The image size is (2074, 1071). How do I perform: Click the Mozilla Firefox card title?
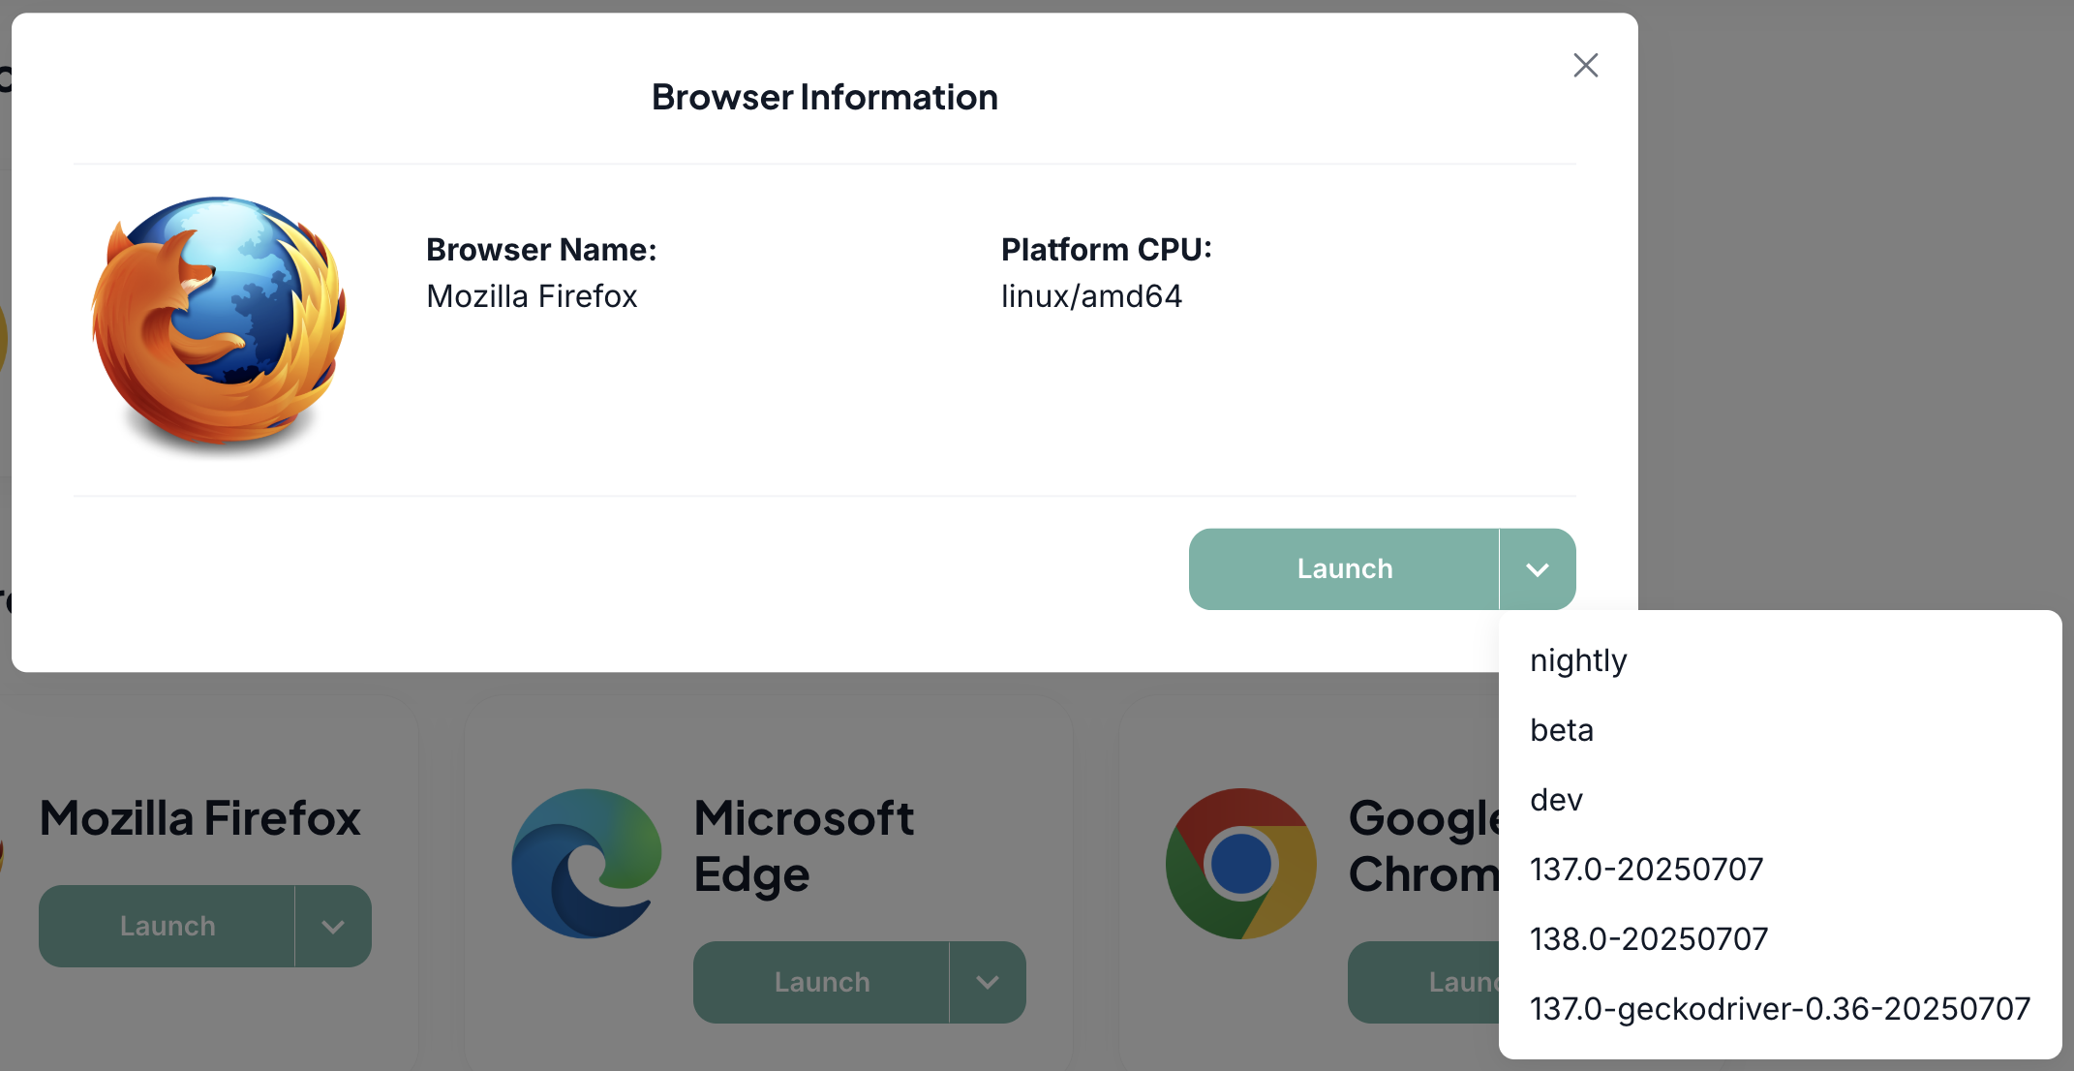200,818
